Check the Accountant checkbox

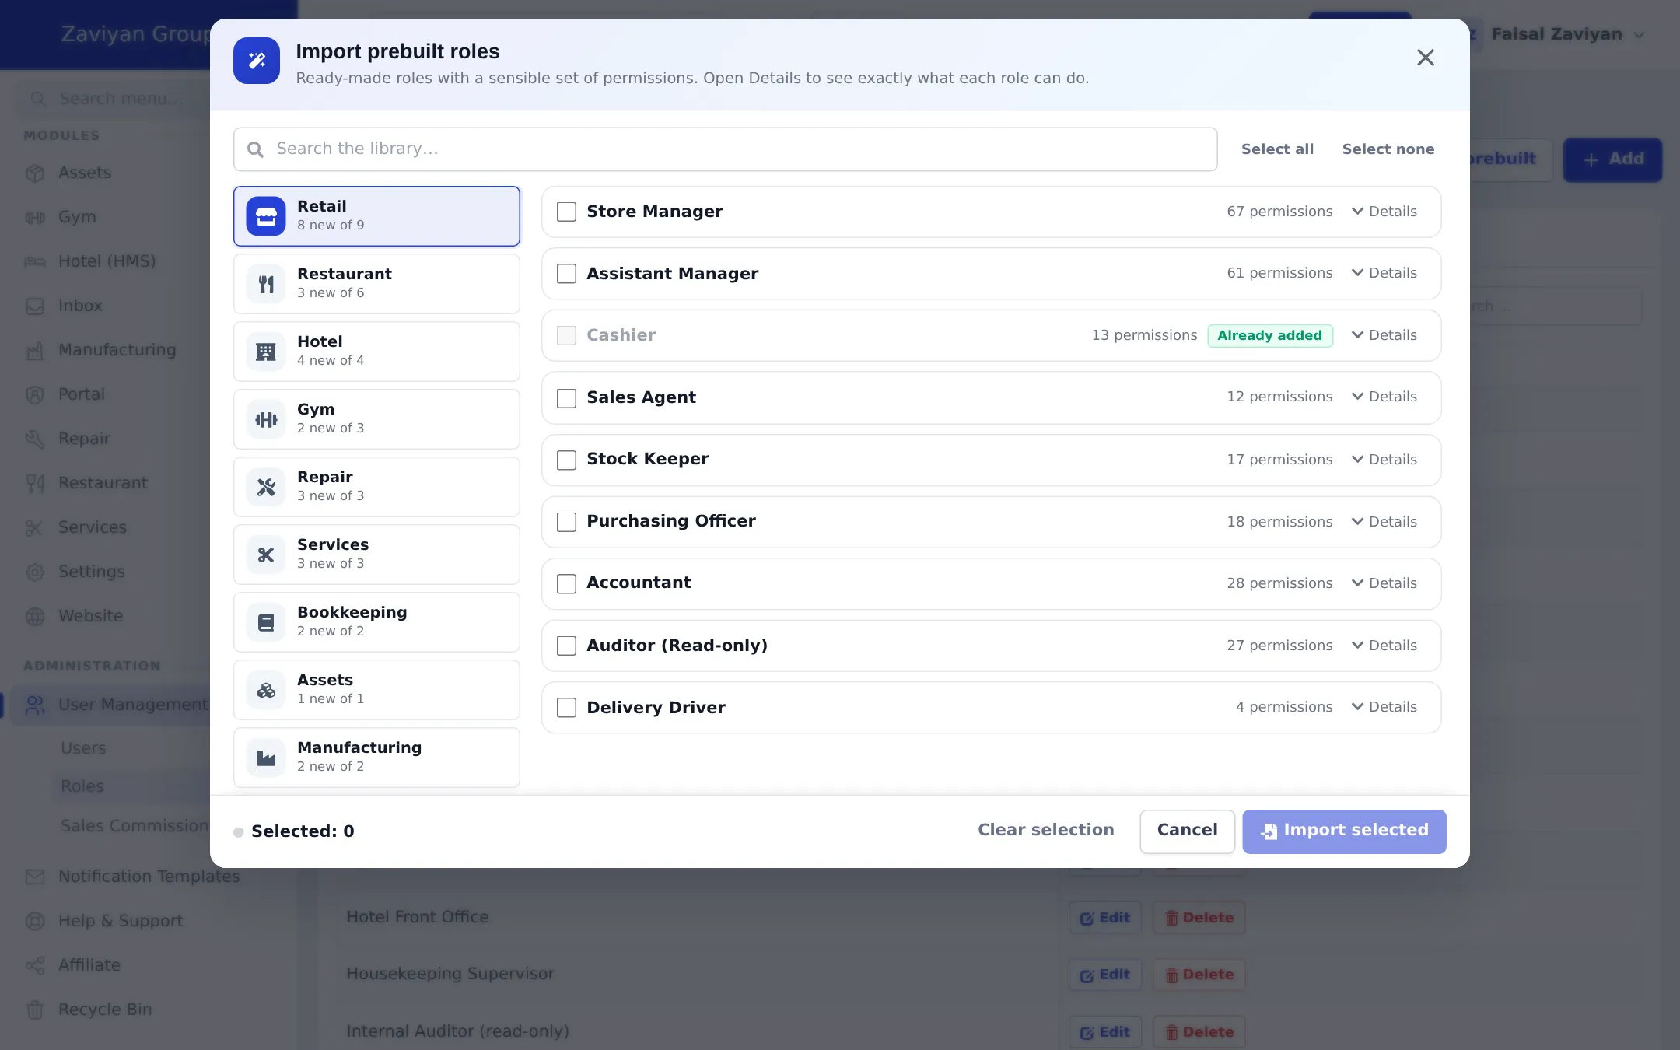[566, 583]
